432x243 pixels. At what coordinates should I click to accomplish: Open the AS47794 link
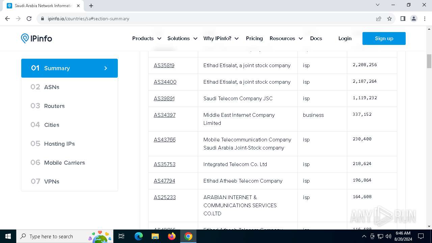[x=164, y=181]
